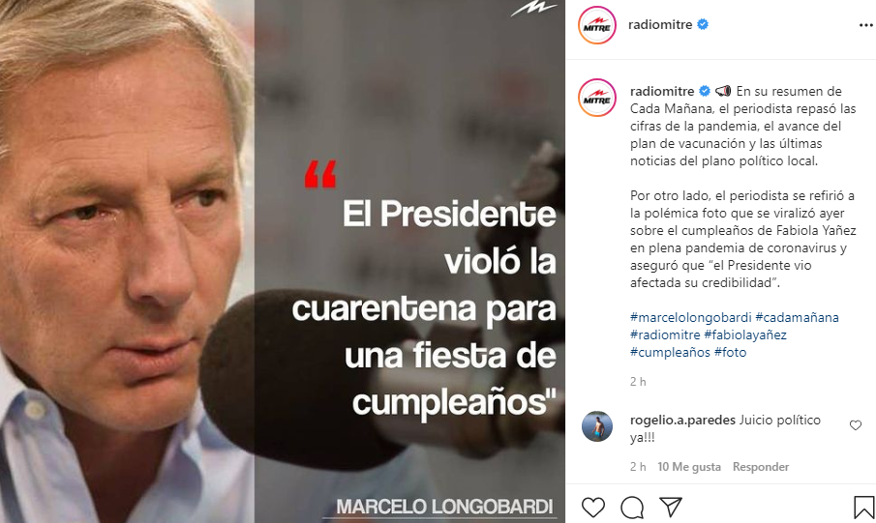Open the #fabiolayañez hashtag
The image size is (876, 523).
(744, 334)
